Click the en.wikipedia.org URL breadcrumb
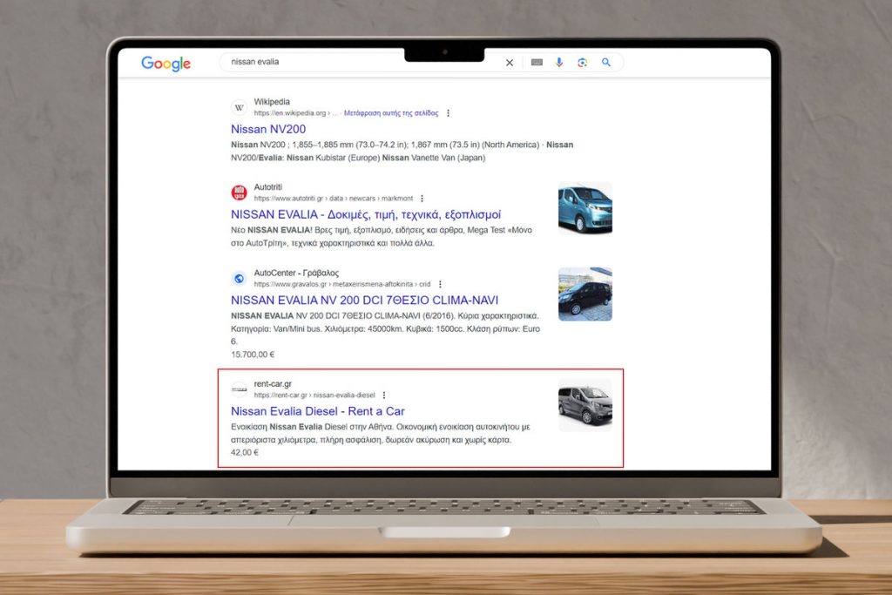 click(x=296, y=113)
